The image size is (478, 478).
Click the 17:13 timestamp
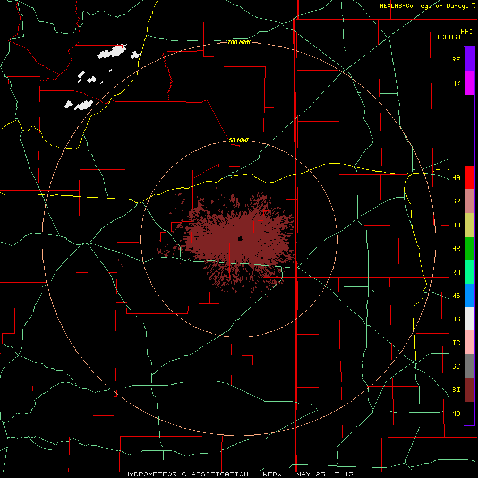(342, 474)
